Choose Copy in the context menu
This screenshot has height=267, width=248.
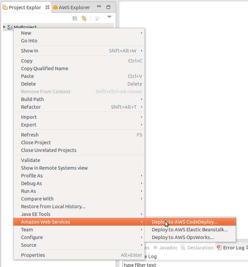(79, 61)
